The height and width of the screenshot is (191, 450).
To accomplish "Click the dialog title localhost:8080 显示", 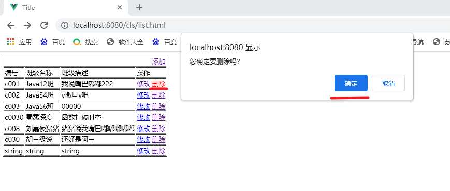I will [x=225, y=47].
